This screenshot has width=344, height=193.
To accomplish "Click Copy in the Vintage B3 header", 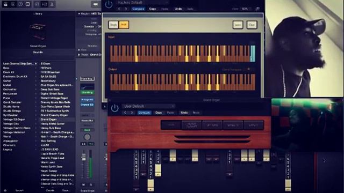I will point(159,113).
